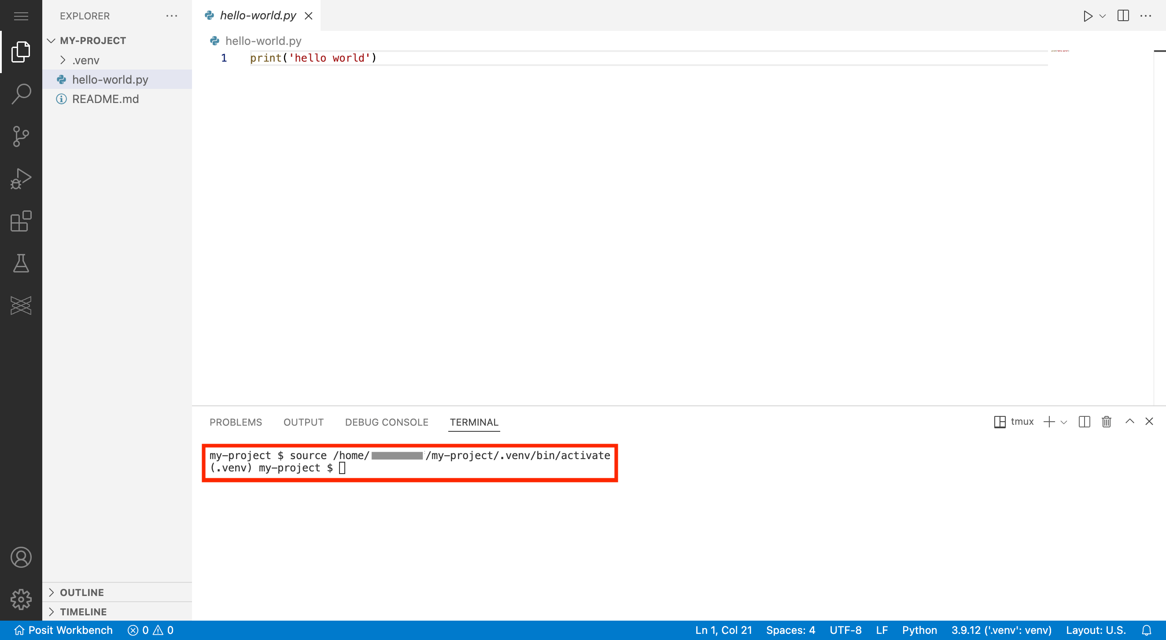
Task: Expand the OUTLINE section
Action: pos(117,592)
